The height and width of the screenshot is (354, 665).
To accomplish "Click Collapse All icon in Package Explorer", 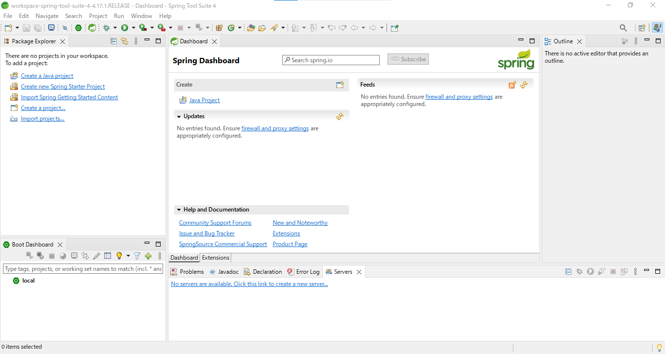I will 113,41.
